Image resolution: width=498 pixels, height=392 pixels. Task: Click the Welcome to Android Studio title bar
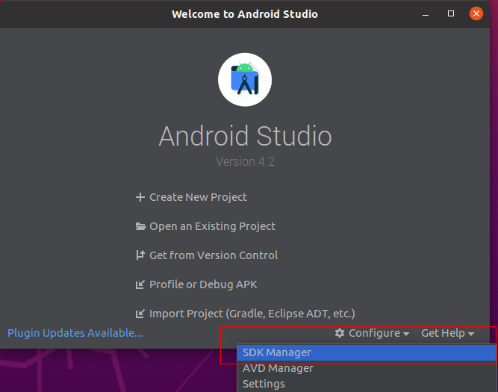click(245, 14)
